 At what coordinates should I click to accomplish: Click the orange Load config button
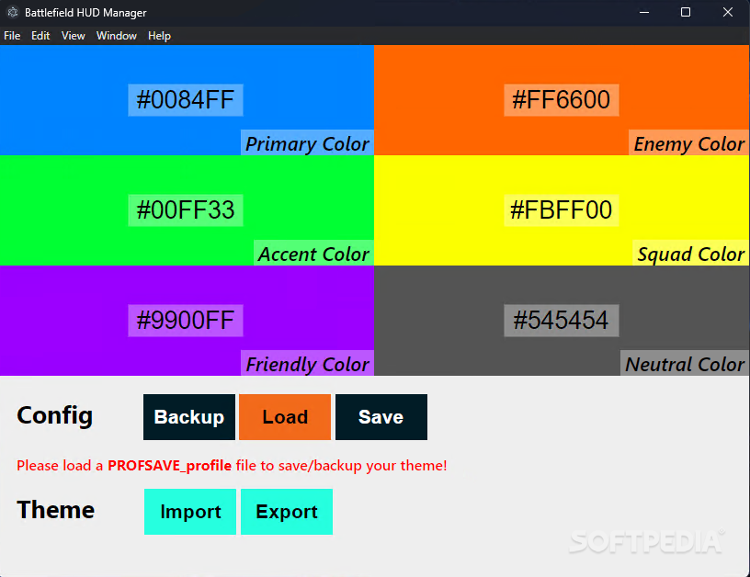[285, 417]
